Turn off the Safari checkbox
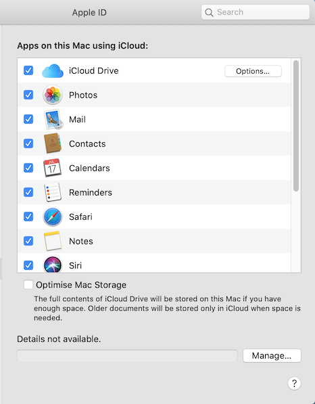The image size is (315, 404). coord(28,217)
